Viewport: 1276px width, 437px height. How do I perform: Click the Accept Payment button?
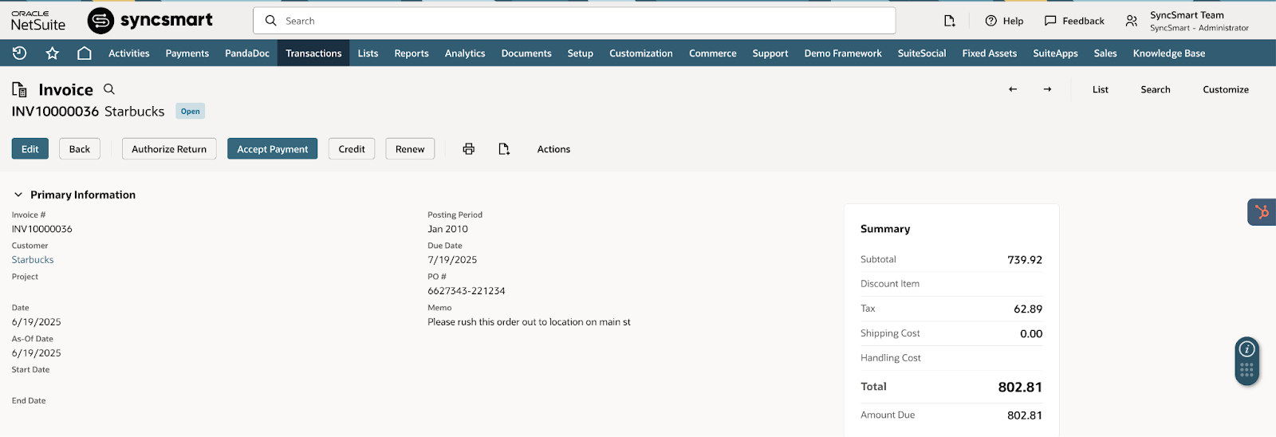(x=273, y=149)
